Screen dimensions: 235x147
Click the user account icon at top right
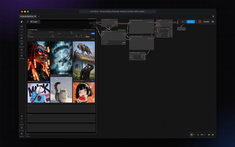click(213, 16)
